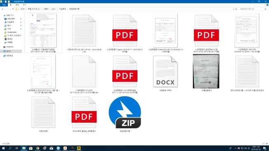Select the 군대 2008년 8월 text file
Viewport: 269px width, 151px height.
click(x=247, y=71)
